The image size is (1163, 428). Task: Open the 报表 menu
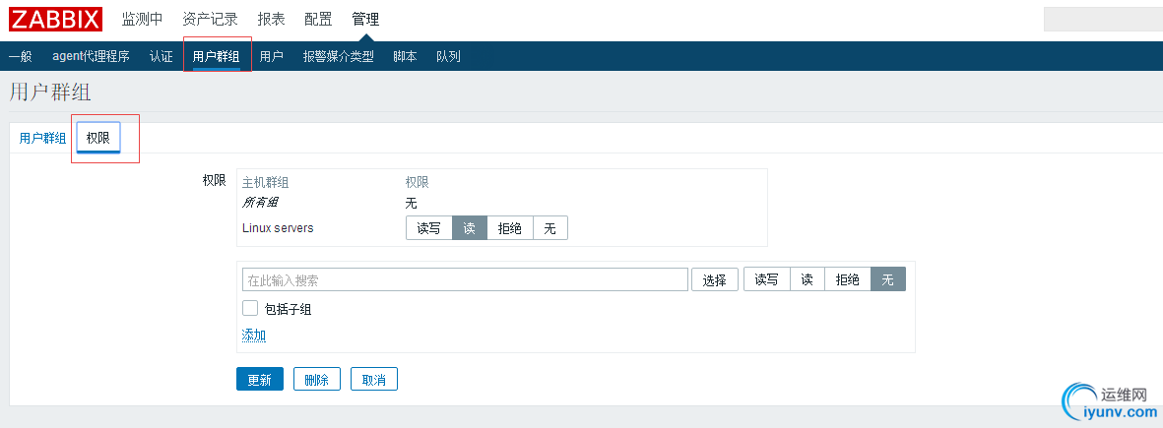pyautogui.click(x=271, y=20)
